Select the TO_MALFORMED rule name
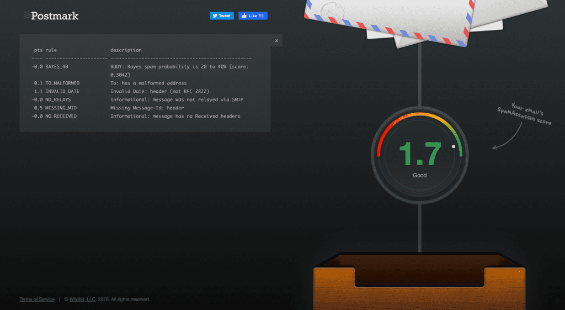565x310 pixels. pyautogui.click(x=62, y=83)
